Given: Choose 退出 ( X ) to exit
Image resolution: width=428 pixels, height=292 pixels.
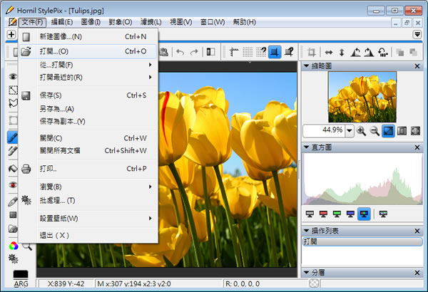Looking at the screenshot, I should 88,235.
